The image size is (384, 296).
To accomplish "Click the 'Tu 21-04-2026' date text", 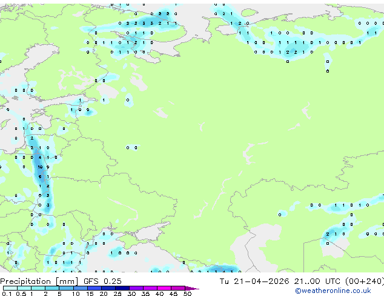I will tap(254, 282).
